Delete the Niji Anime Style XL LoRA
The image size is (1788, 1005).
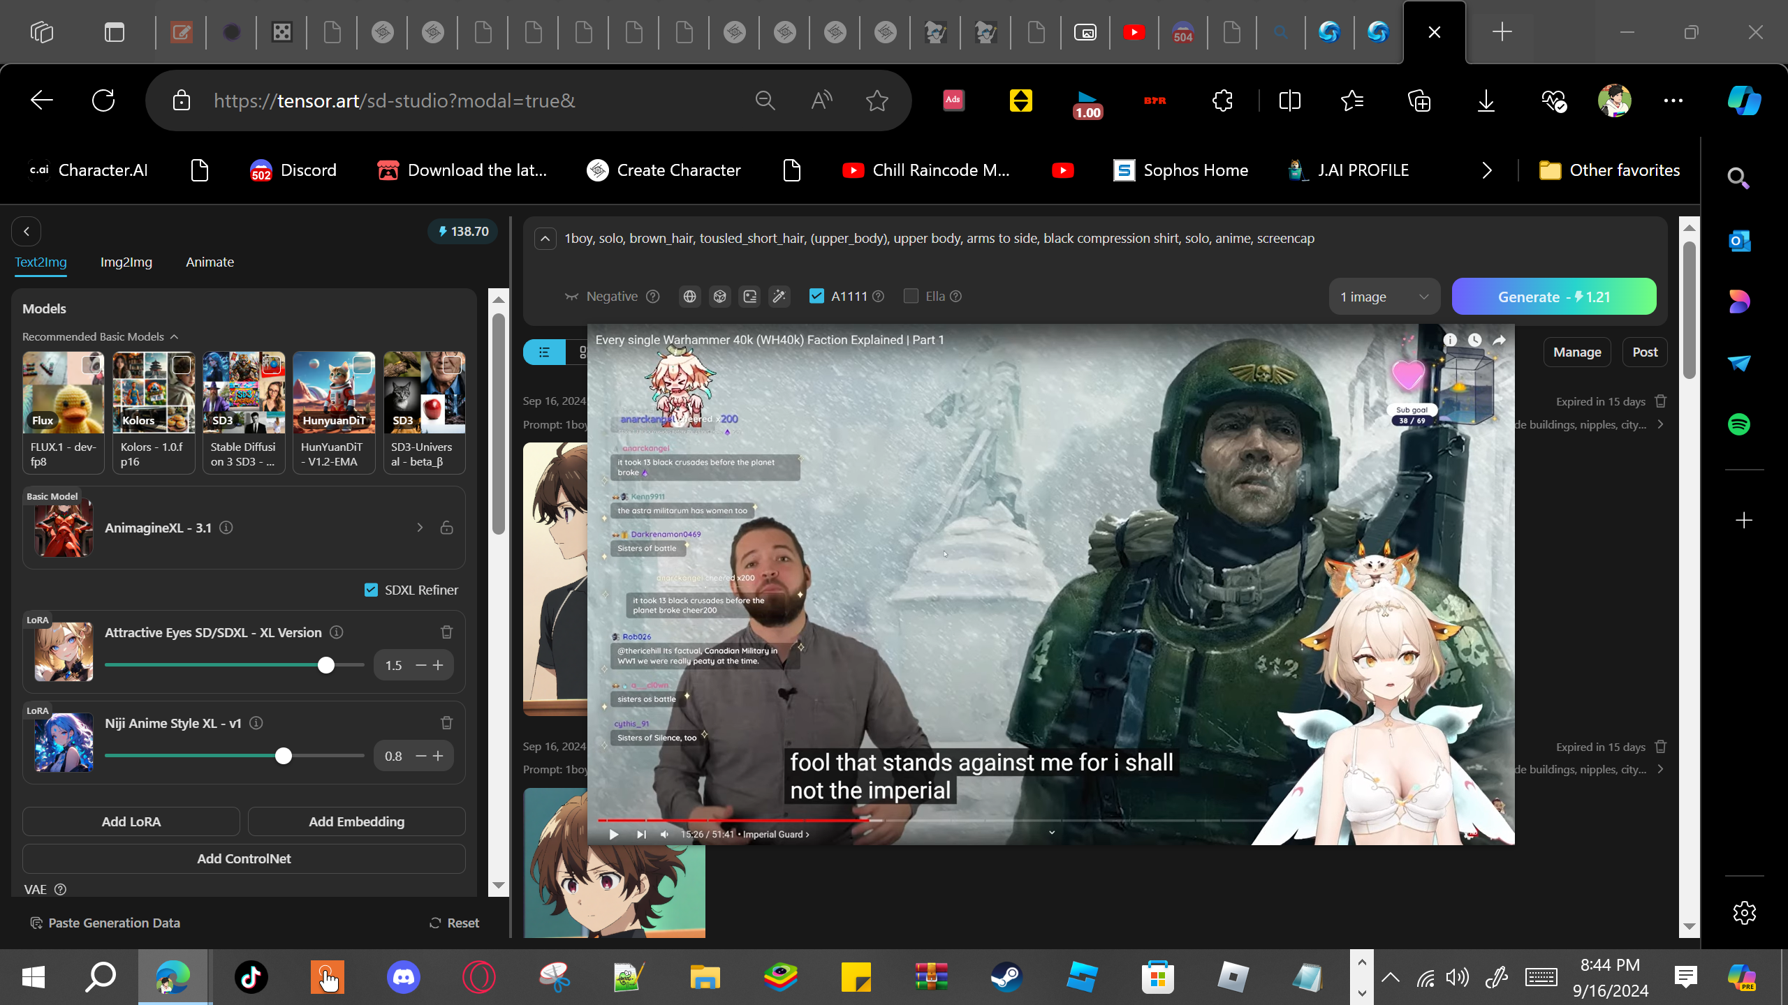[x=447, y=723]
